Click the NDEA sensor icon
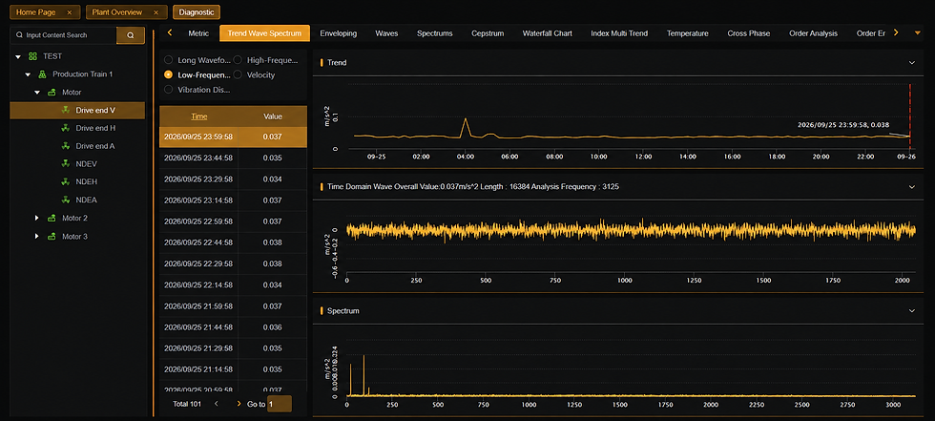The image size is (935, 421). [x=66, y=200]
